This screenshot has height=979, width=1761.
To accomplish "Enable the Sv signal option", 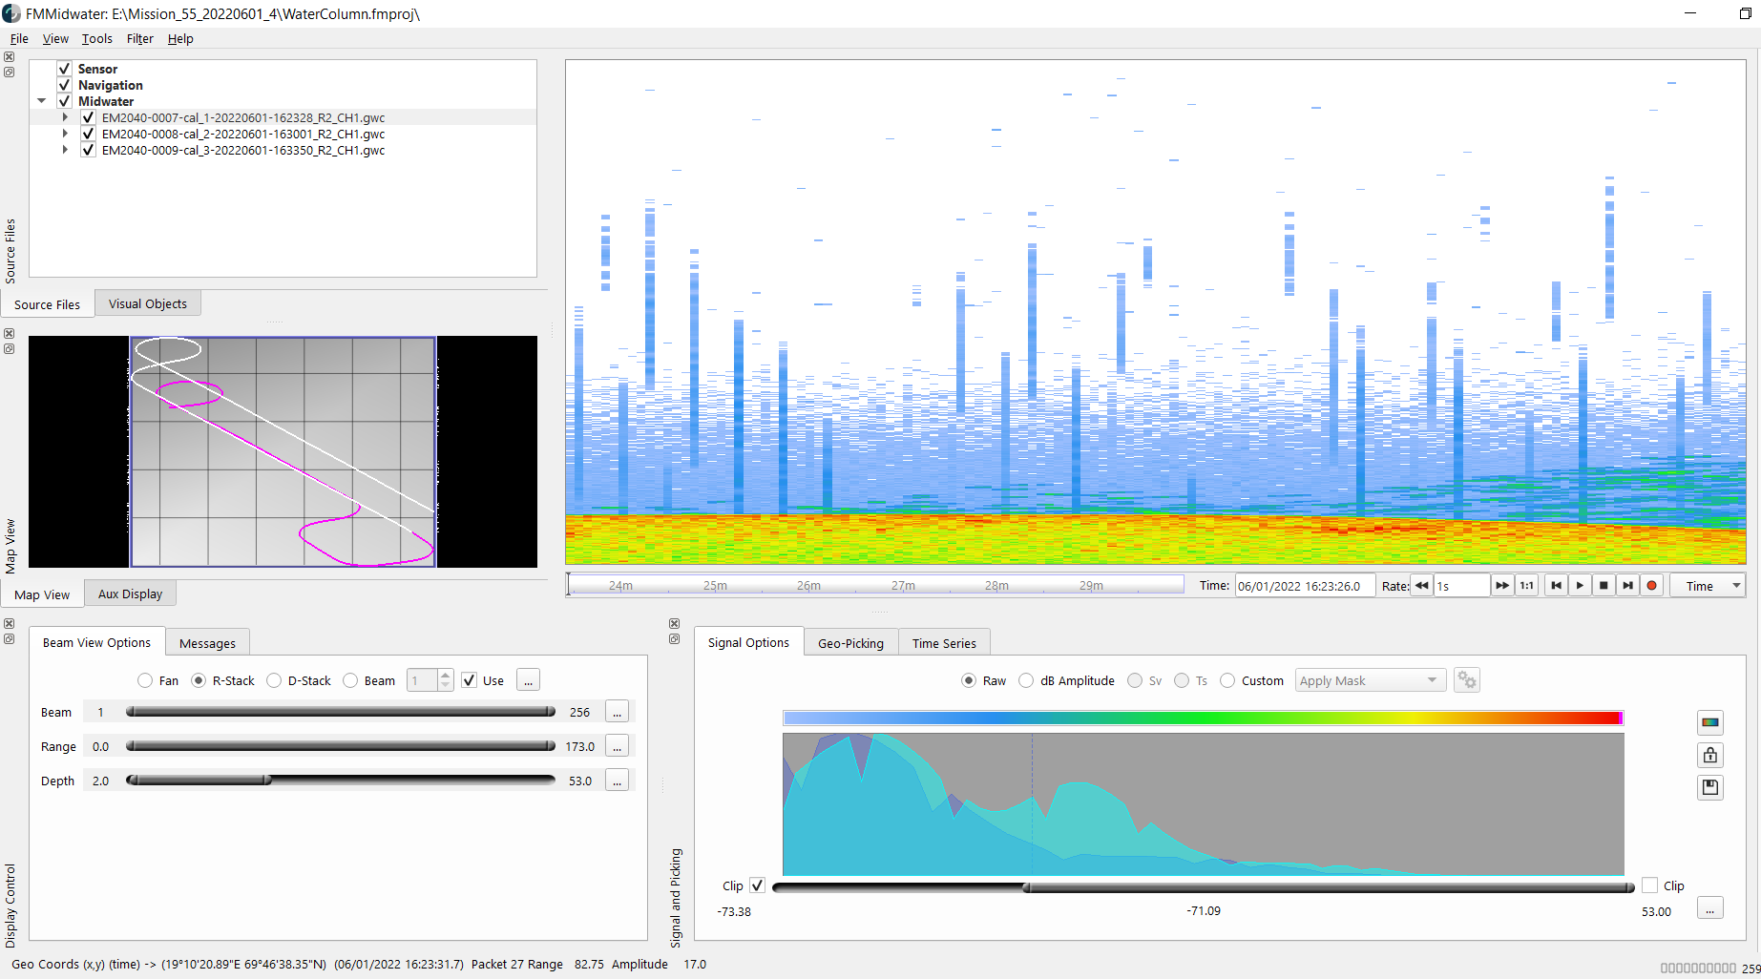I will tap(1137, 680).
